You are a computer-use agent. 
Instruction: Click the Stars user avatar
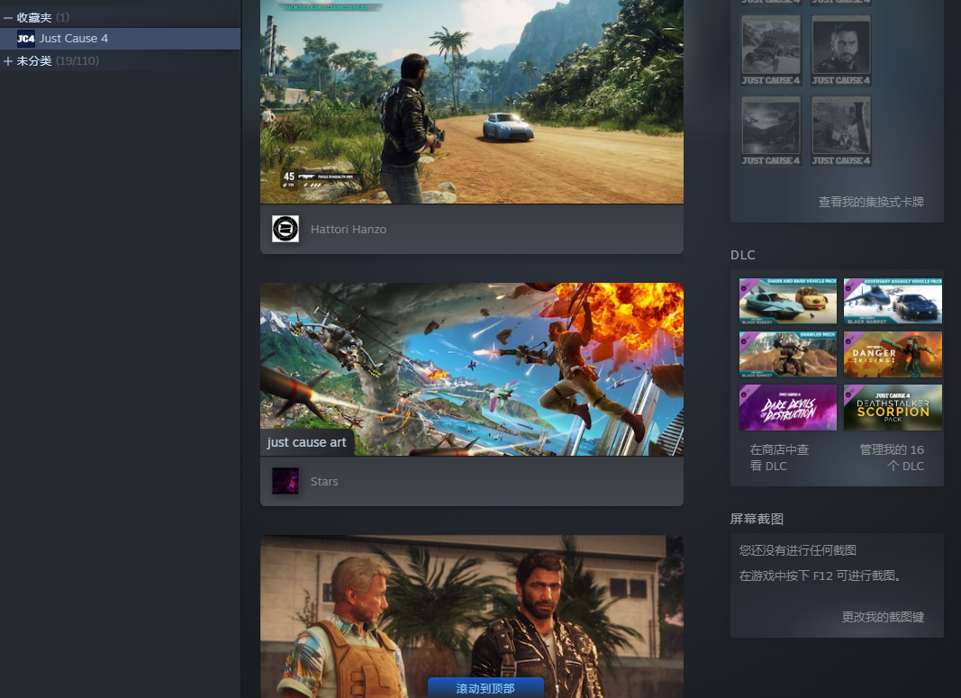click(286, 481)
